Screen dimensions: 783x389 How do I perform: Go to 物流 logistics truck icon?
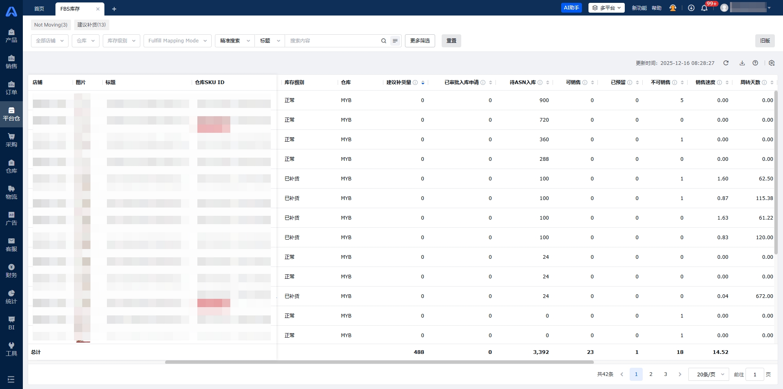(11, 192)
